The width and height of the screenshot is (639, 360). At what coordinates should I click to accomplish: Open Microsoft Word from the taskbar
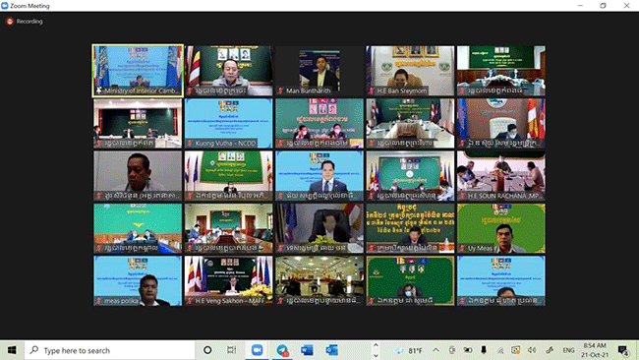307,350
